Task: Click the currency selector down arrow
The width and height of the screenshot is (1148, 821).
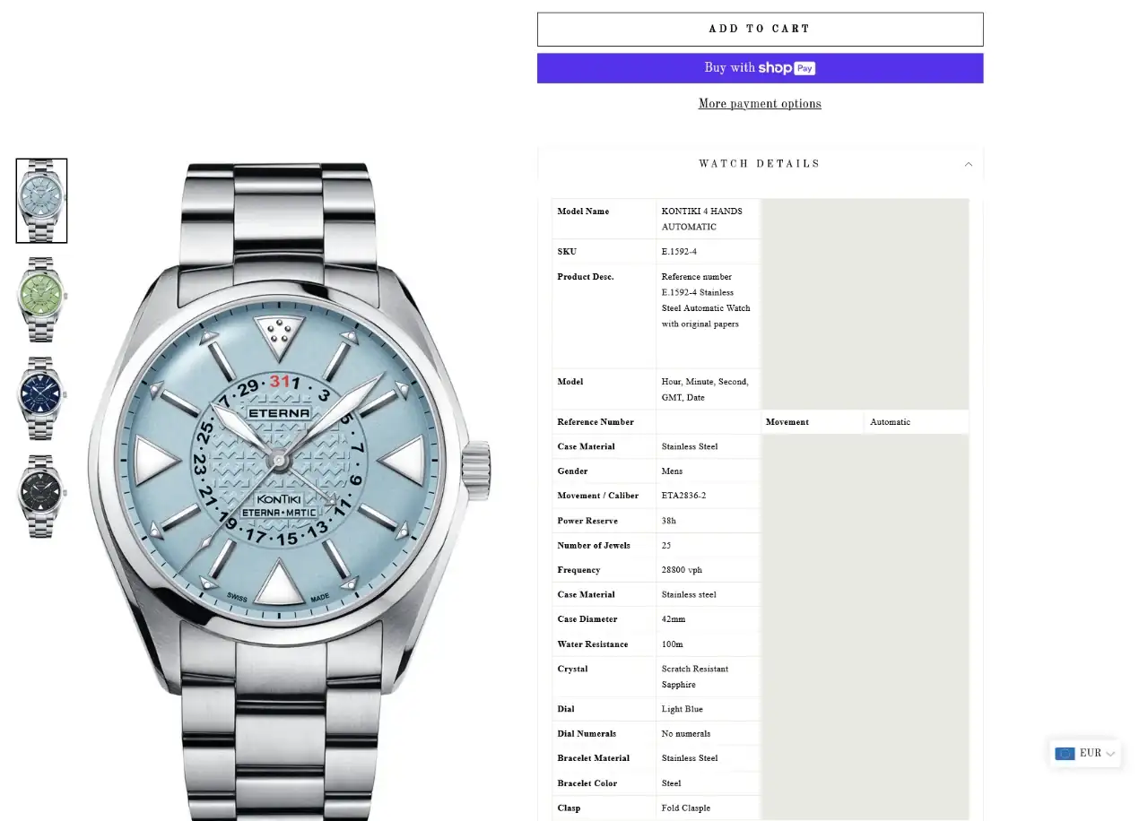Action: pyautogui.click(x=1110, y=754)
